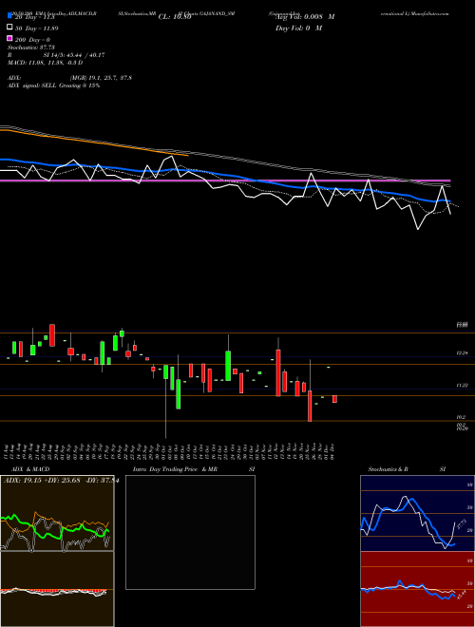Click the 'Day Vol: 0 M' label
This screenshot has height=627, width=475.
[298, 28]
